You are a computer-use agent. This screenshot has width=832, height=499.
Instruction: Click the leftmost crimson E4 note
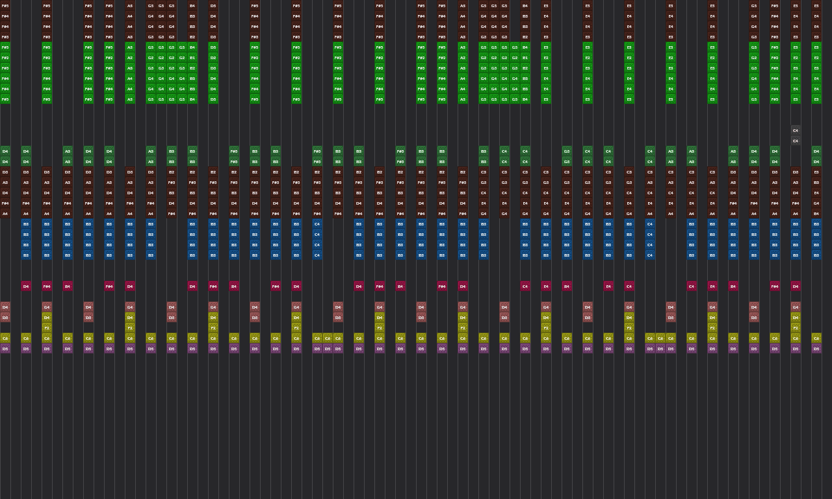[546, 286]
